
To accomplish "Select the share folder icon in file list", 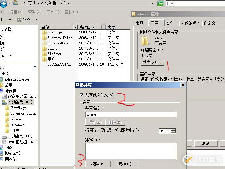I will (x=44, y=48).
